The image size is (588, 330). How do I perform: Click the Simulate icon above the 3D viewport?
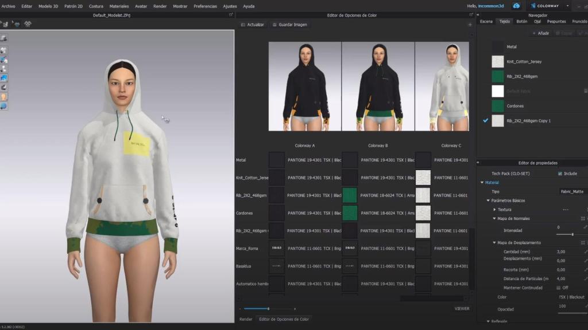click(x=5, y=24)
